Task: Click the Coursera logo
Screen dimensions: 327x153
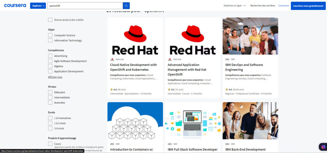Action: click(15, 5)
